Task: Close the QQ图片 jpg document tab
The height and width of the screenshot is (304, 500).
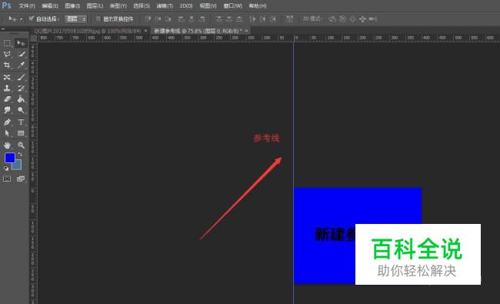Action: [x=145, y=31]
